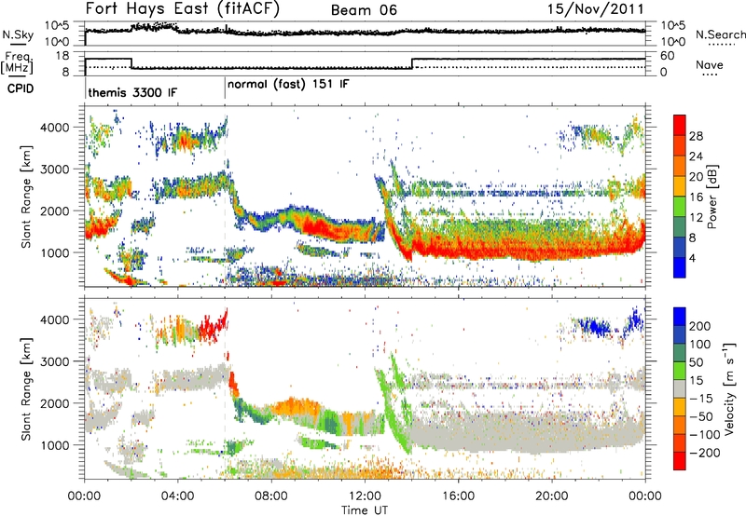
Task: Click the "-15" tick on Velocity colorbar
Action: click(701, 398)
